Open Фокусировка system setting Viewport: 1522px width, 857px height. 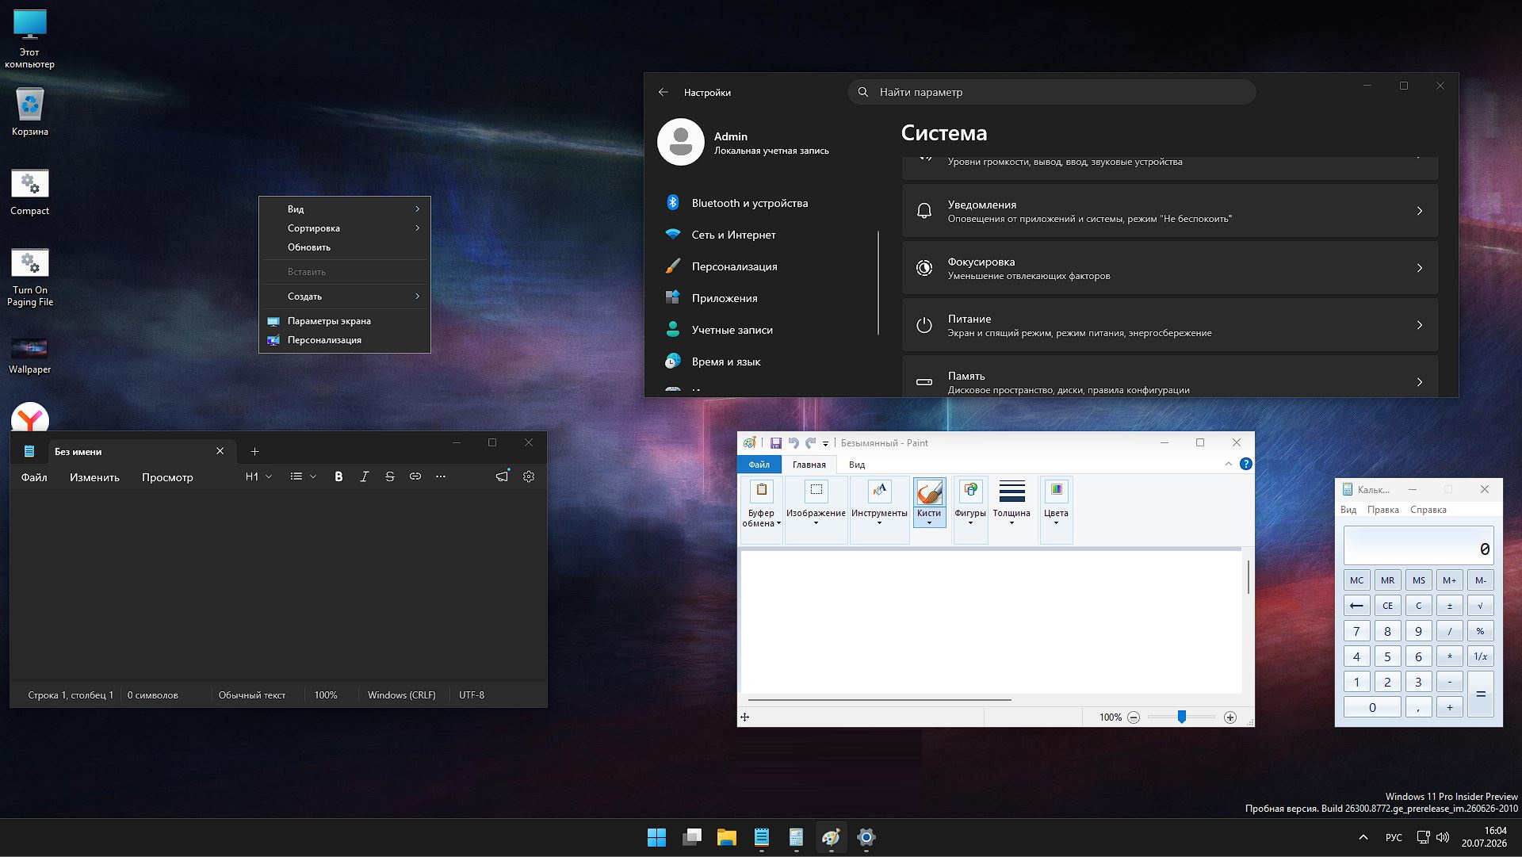click(x=1170, y=268)
